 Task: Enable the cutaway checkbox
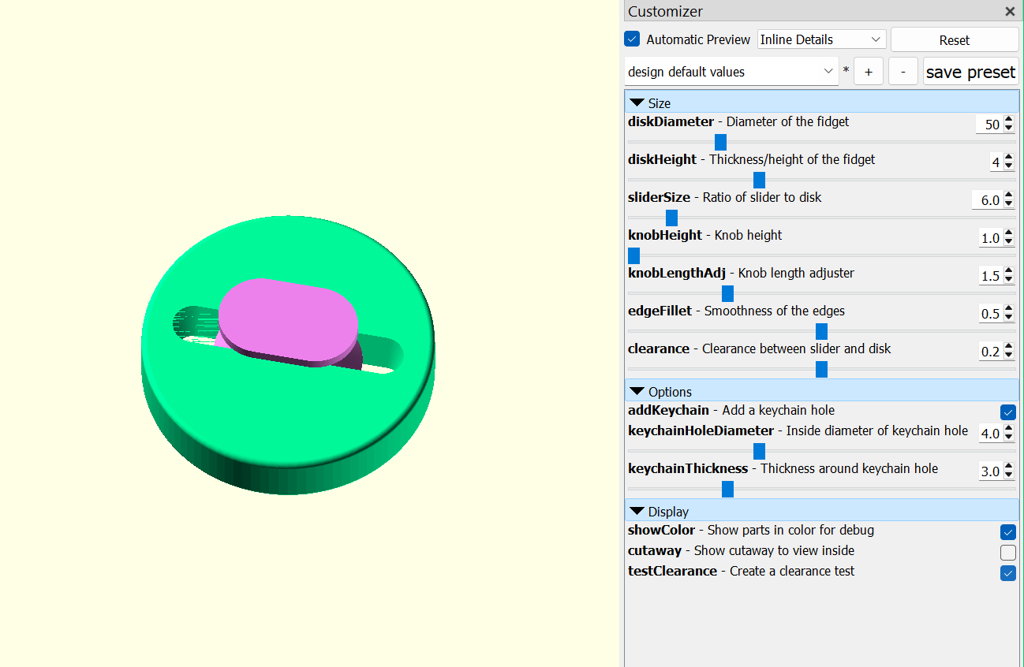(1007, 553)
